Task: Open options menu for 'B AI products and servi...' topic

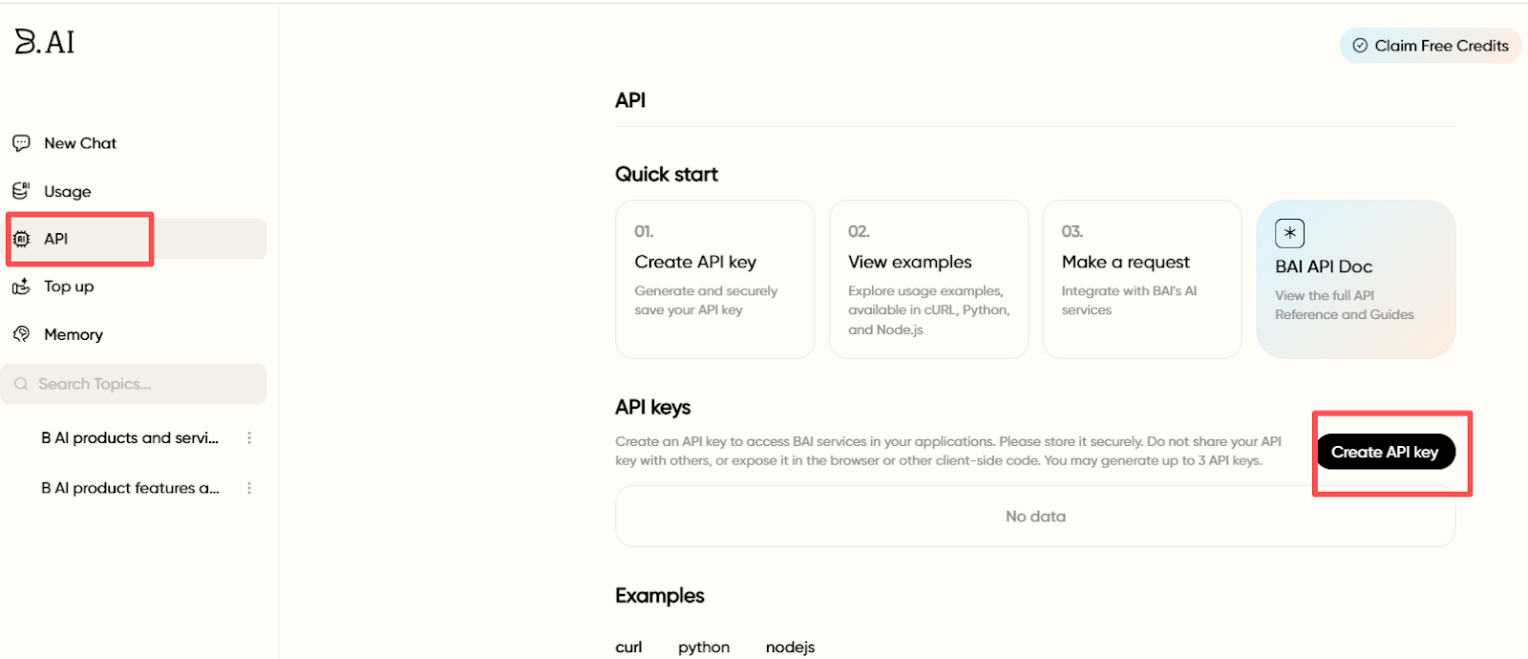Action: point(249,438)
